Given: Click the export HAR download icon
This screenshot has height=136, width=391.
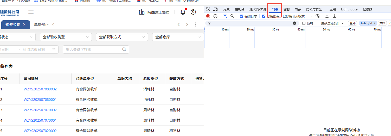Looking at the screenshot, I should pyautogui.click(x=334, y=16).
